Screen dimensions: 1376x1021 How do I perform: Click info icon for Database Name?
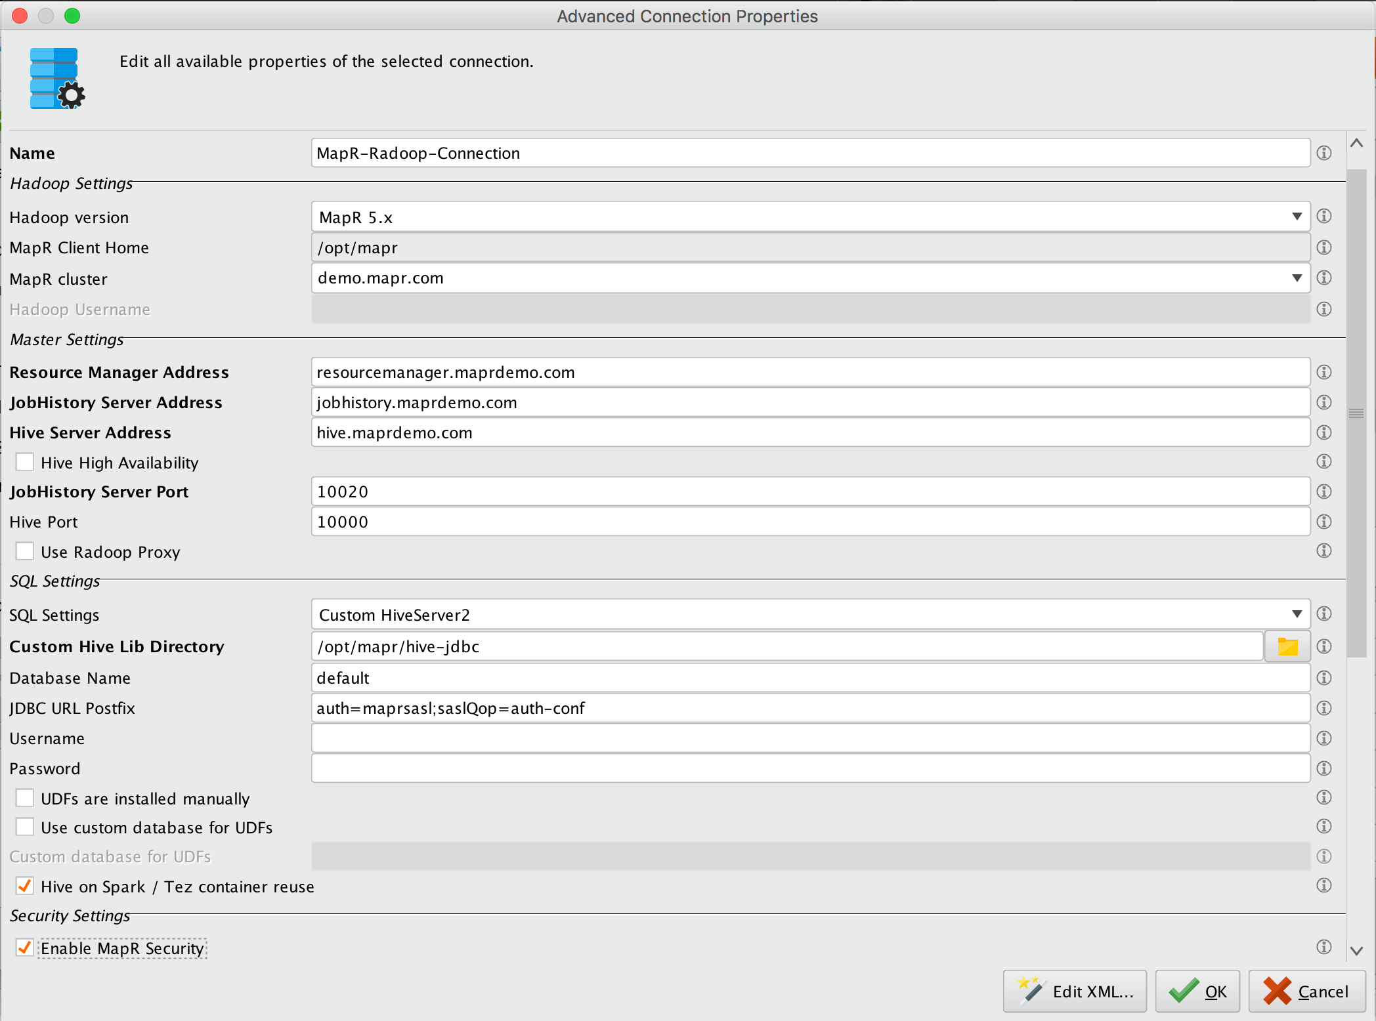click(1324, 678)
